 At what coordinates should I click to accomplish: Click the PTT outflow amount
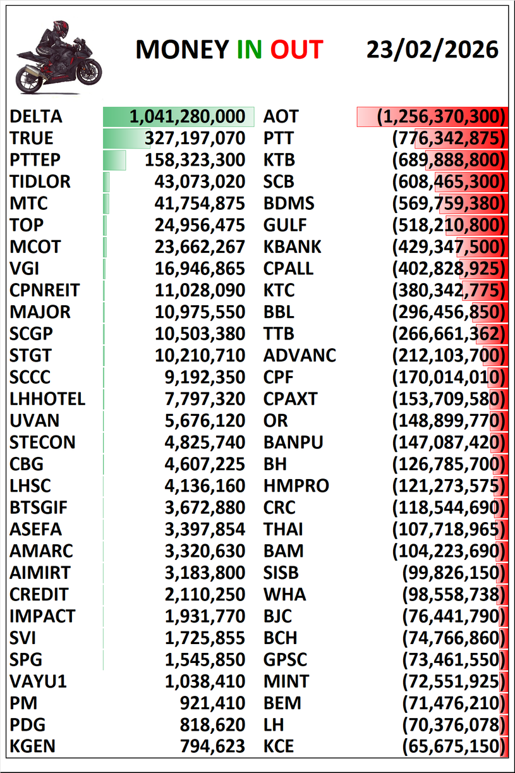449,138
